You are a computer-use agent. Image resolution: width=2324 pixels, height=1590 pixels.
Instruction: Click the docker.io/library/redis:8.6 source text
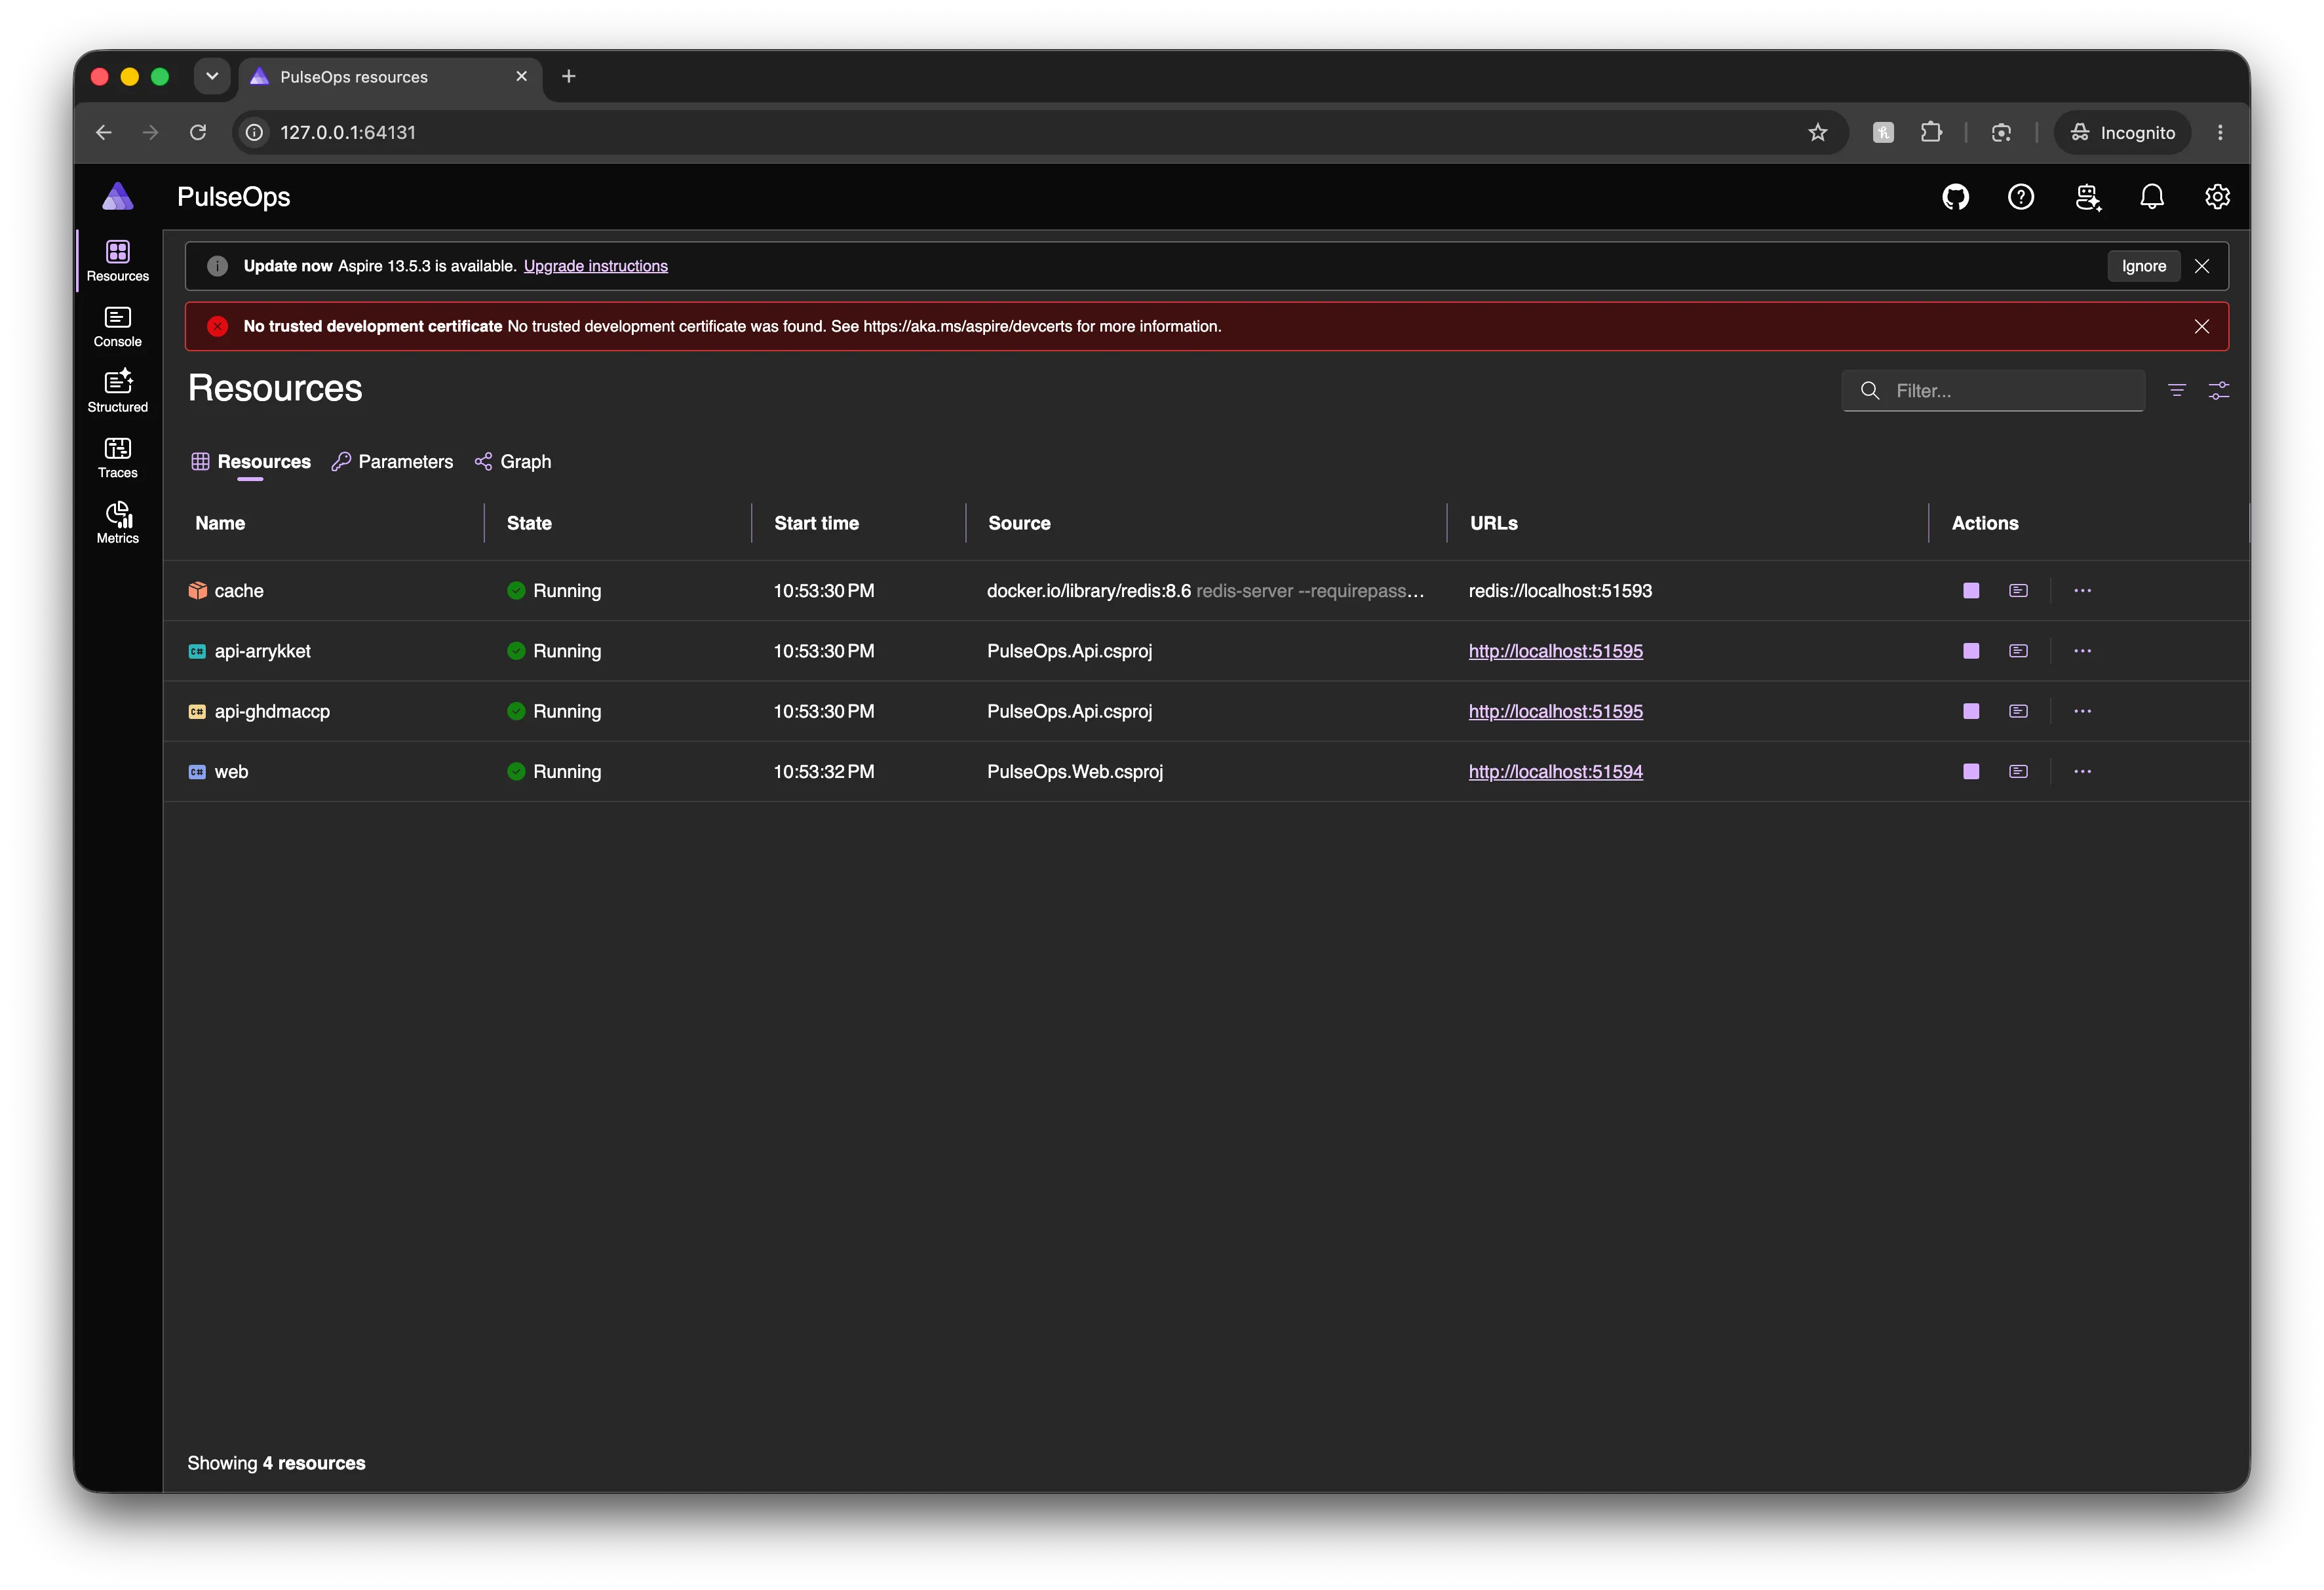(x=1088, y=591)
